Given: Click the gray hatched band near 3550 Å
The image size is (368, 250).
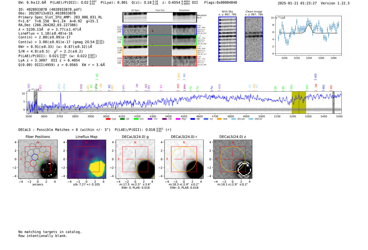Looking at the screenshot, I should coord(35,102).
